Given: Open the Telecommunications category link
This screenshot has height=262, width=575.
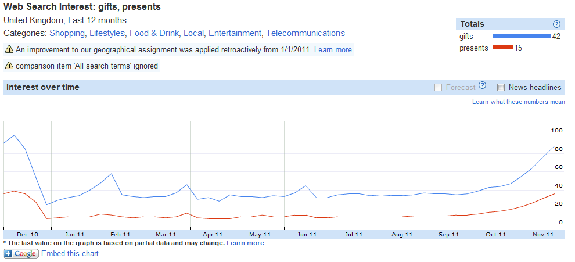Looking at the screenshot, I should point(306,33).
